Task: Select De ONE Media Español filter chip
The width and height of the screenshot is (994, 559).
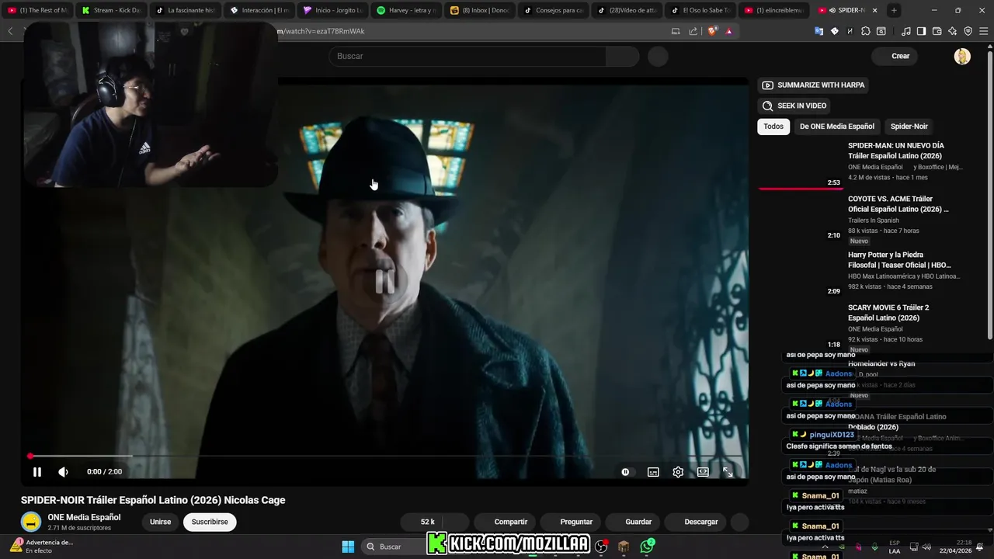Action: pyautogui.click(x=837, y=127)
